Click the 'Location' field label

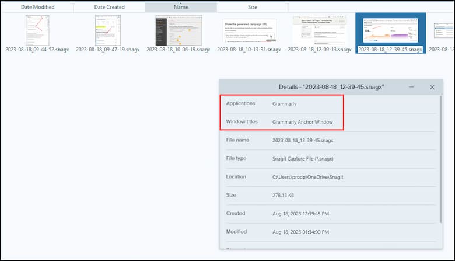point(236,176)
